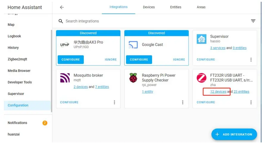This screenshot has width=265, height=146.
Task: Click the Add Integration button
Action: point(234,134)
